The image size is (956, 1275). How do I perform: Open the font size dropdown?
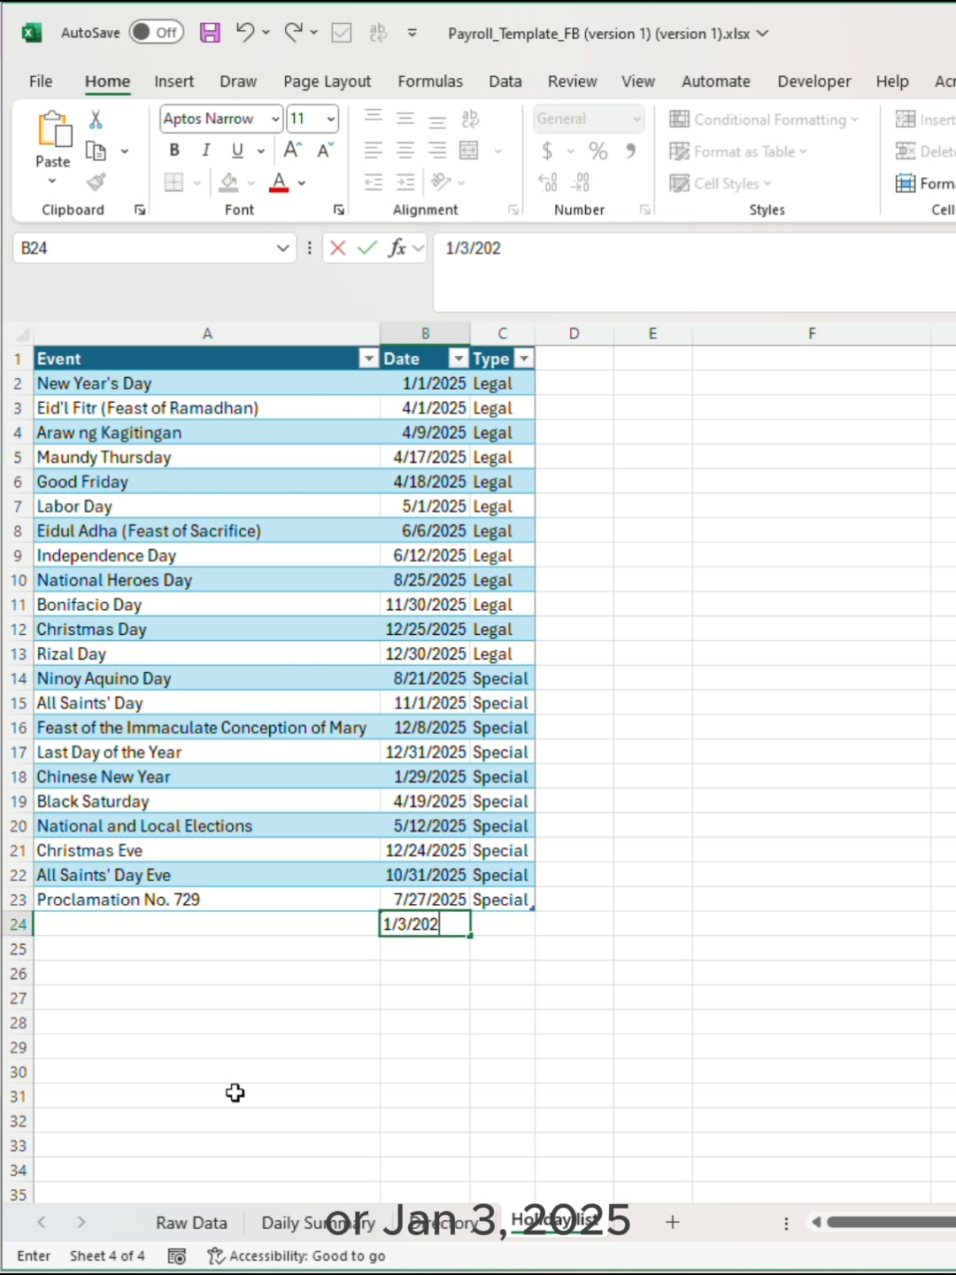[331, 119]
